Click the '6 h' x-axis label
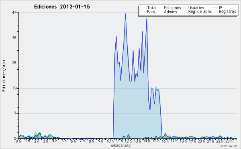 click(x=73, y=141)
